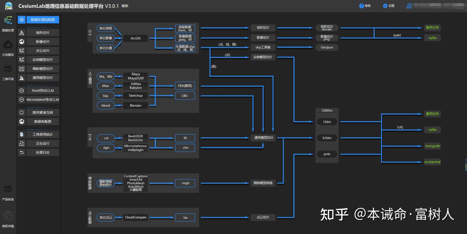Click the 点云切片 flowchart node

click(x=263, y=217)
